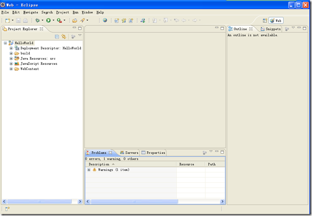
Task: Click the gray icon in Problems toolbar
Action: pyautogui.click(x=205, y=153)
